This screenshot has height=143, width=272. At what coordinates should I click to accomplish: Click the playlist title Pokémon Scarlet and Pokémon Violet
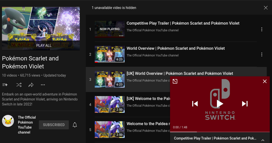coord(30,62)
